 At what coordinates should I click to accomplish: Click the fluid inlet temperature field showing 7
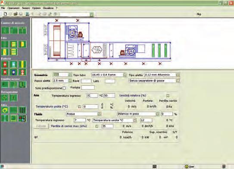(80, 120)
